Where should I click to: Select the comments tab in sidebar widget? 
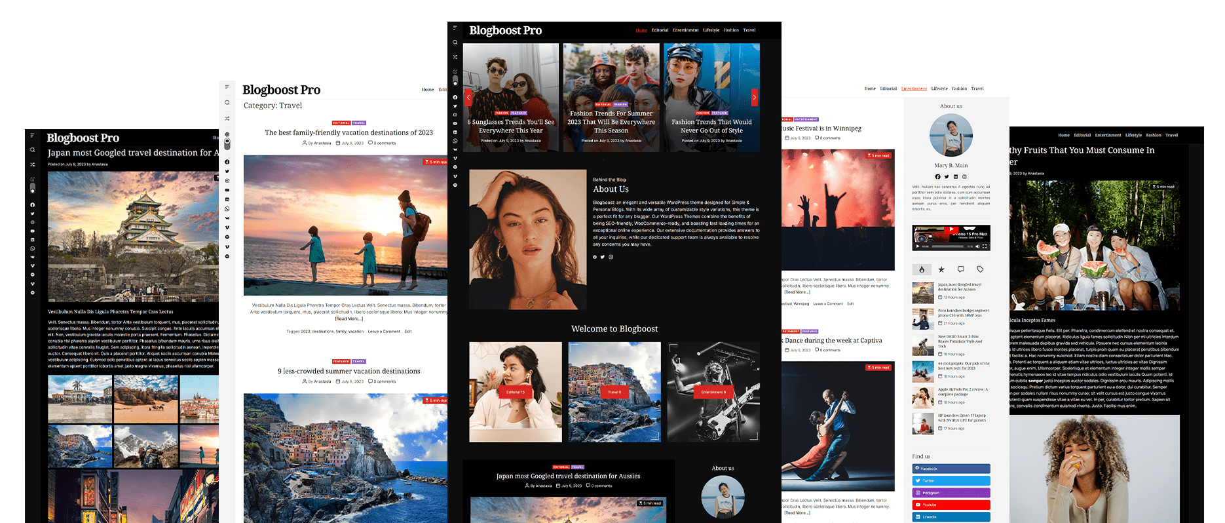(x=961, y=269)
